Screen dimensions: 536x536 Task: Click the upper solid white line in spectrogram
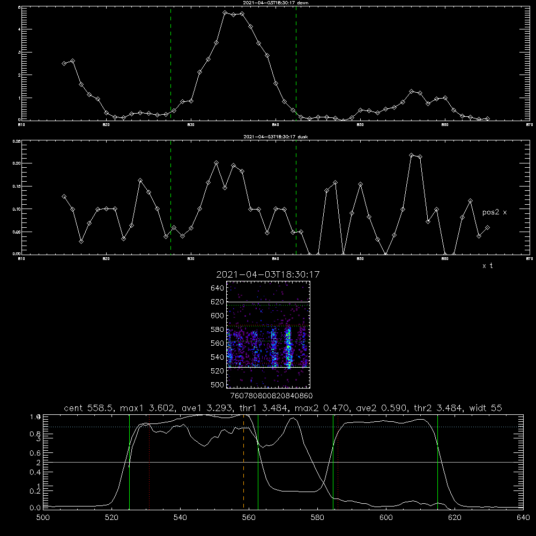click(x=268, y=302)
